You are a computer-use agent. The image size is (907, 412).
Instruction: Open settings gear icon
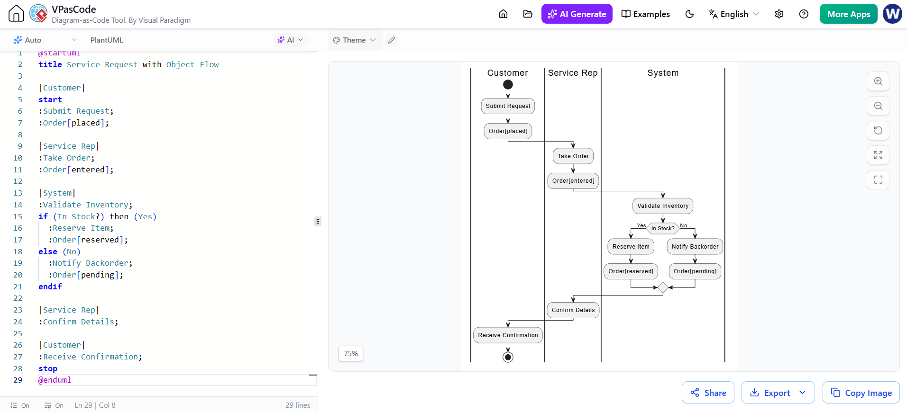pyautogui.click(x=779, y=14)
